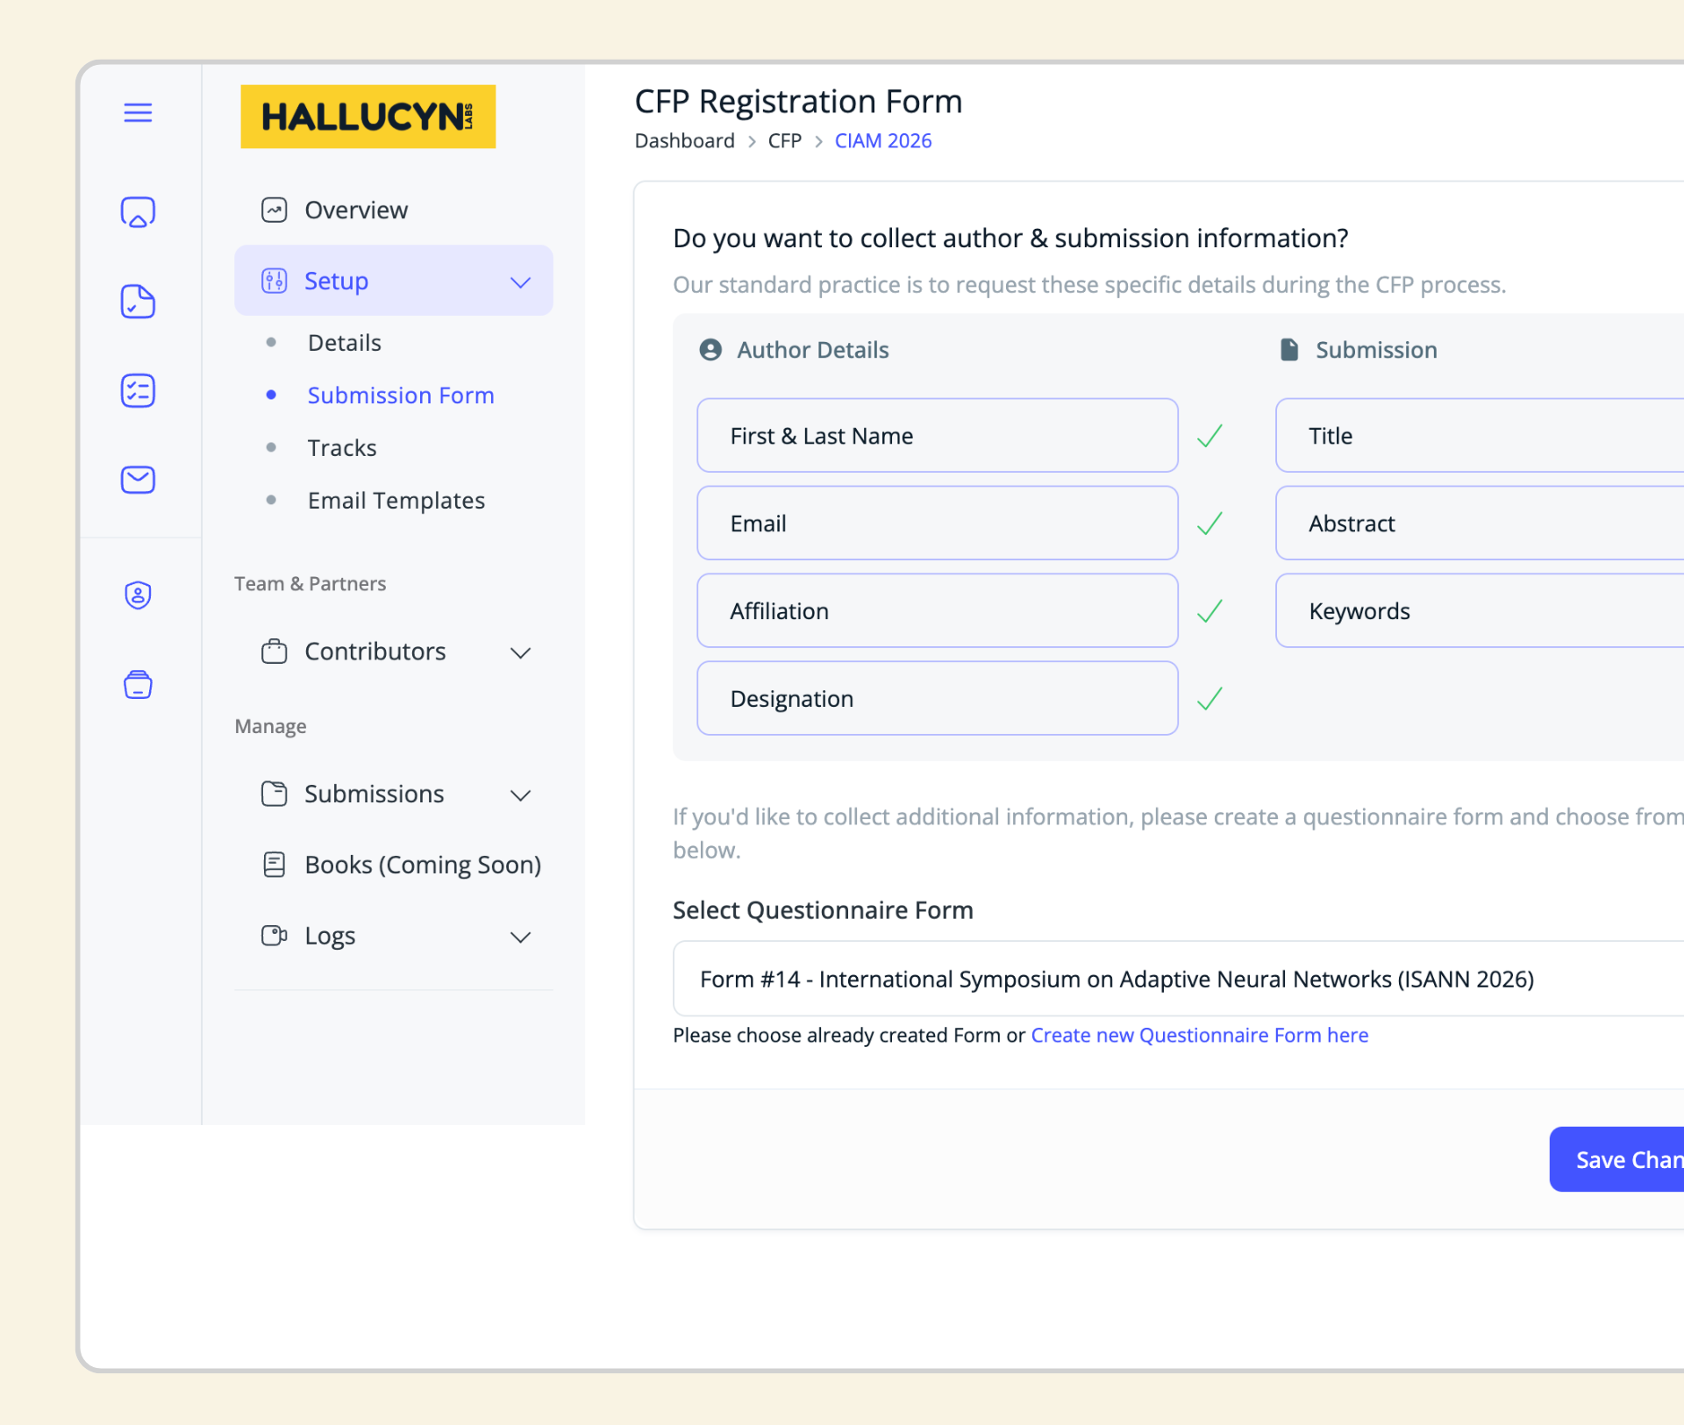This screenshot has width=1684, height=1425.
Task: Open the Select Questionnaire Form dropdown
Action: click(x=1175, y=979)
